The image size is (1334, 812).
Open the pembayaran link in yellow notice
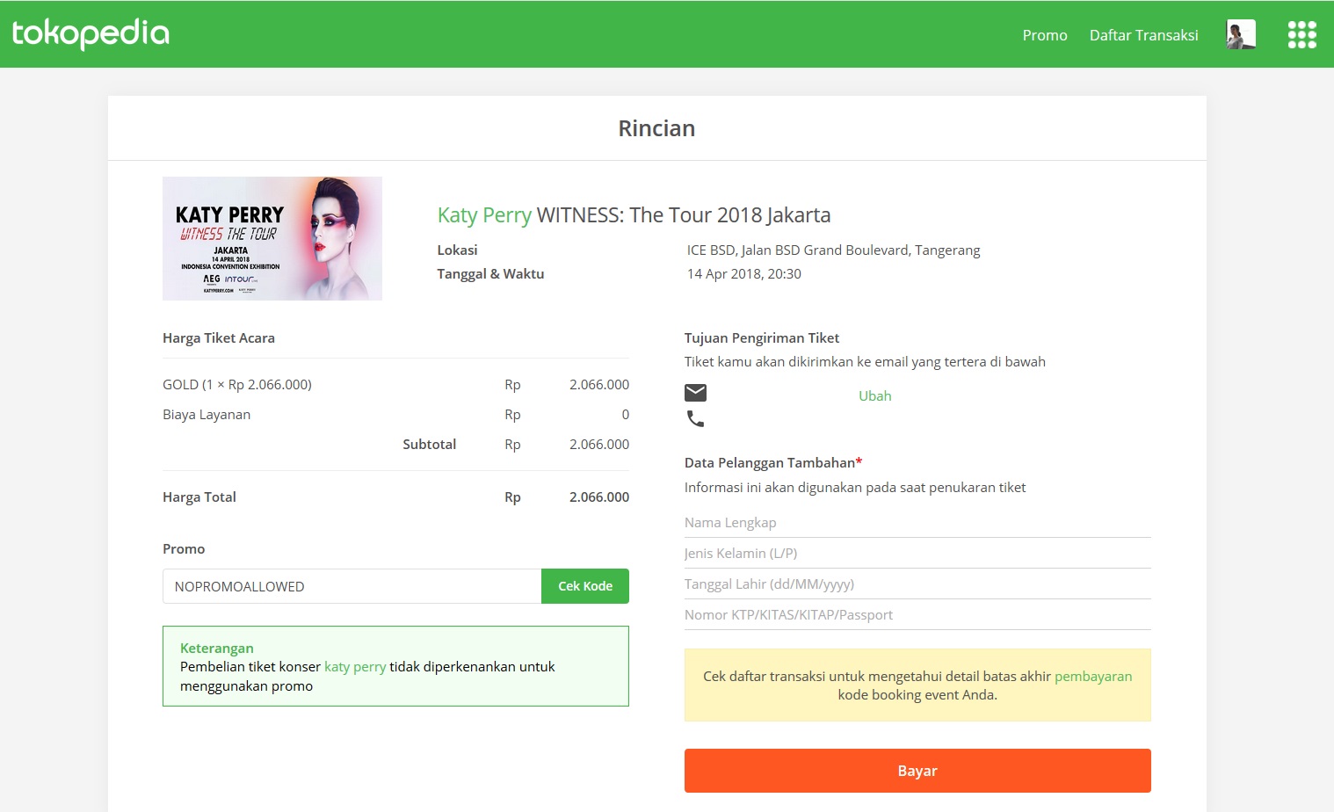click(x=1092, y=677)
